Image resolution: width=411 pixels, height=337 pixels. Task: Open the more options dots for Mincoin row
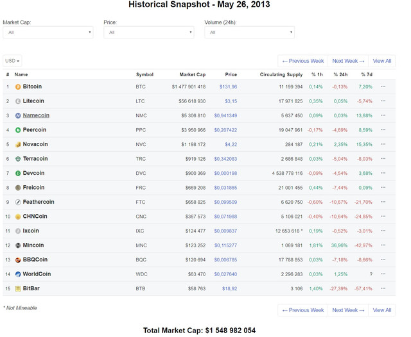[383, 245]
